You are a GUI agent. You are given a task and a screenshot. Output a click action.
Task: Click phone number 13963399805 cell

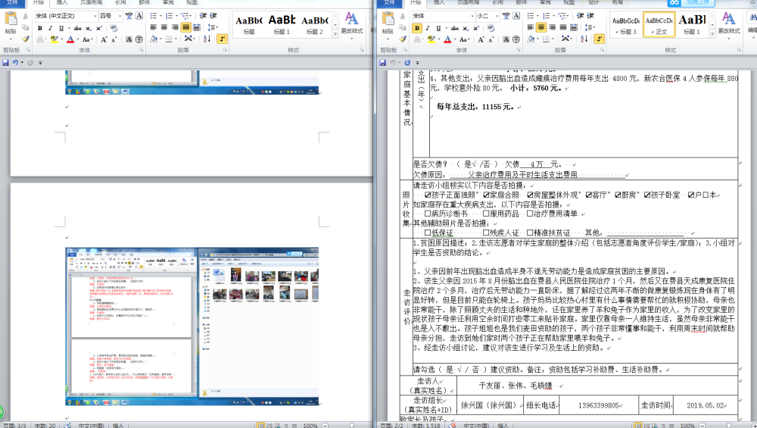click(x=599, y=405)
